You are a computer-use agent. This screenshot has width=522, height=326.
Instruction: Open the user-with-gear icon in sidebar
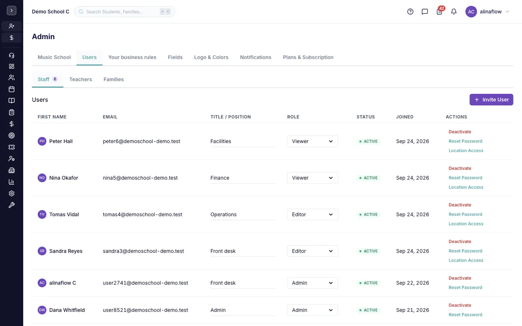point(12,159)
